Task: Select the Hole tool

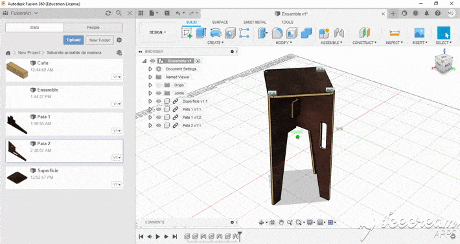Action: [x=230, y=33]
